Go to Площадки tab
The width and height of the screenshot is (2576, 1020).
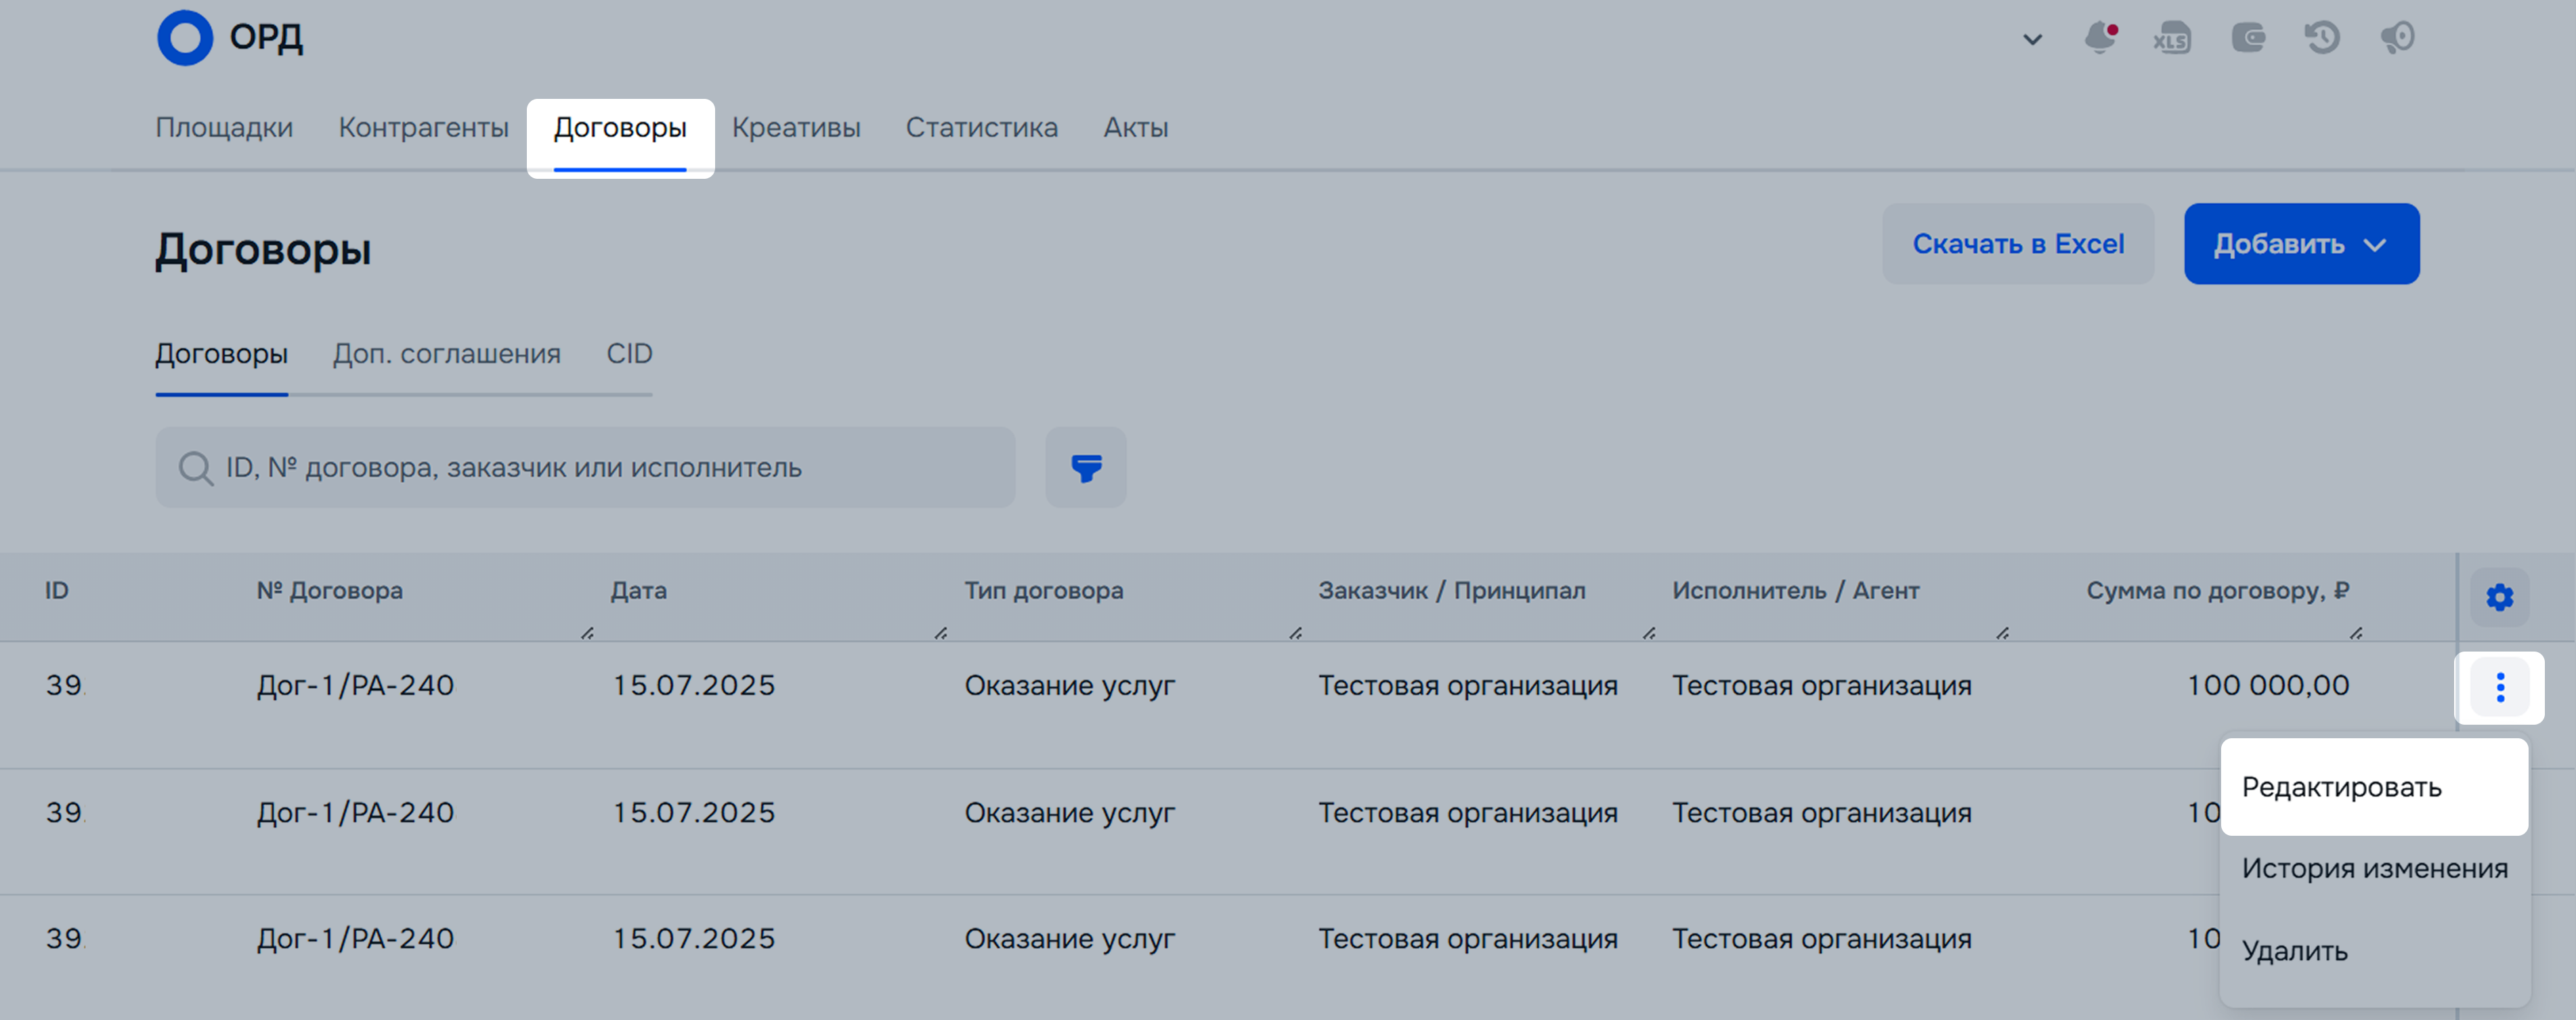224,128
